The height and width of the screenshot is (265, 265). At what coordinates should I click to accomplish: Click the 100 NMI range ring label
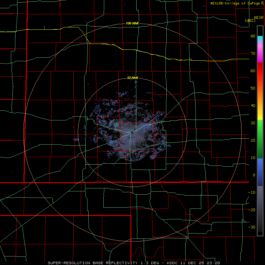click(132, 23)
